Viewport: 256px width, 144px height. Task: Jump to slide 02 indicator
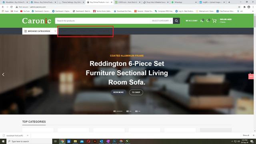click(x=129, y=111)
